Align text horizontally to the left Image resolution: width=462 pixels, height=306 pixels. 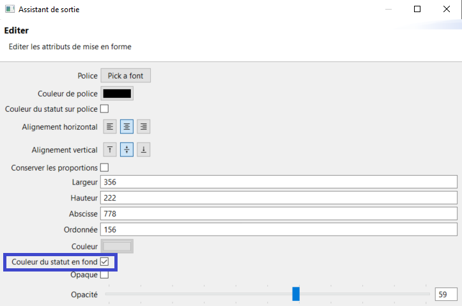point(111,126)
